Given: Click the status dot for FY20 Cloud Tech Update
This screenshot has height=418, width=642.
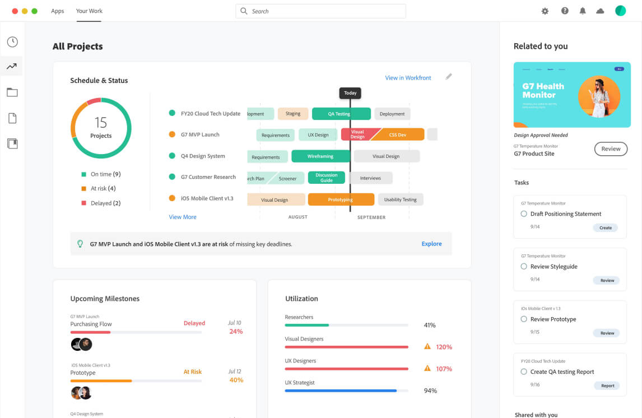Looking at the screenshot, I should pos(172,113).
